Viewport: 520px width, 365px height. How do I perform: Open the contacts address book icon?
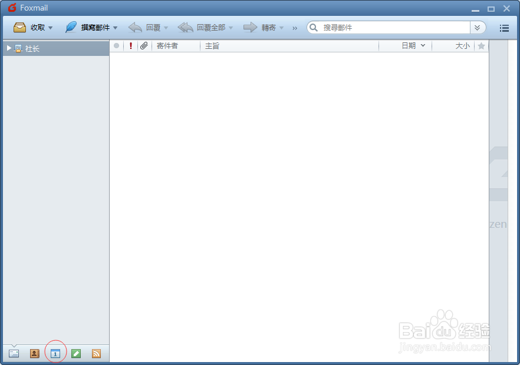[x=34, y=353]
